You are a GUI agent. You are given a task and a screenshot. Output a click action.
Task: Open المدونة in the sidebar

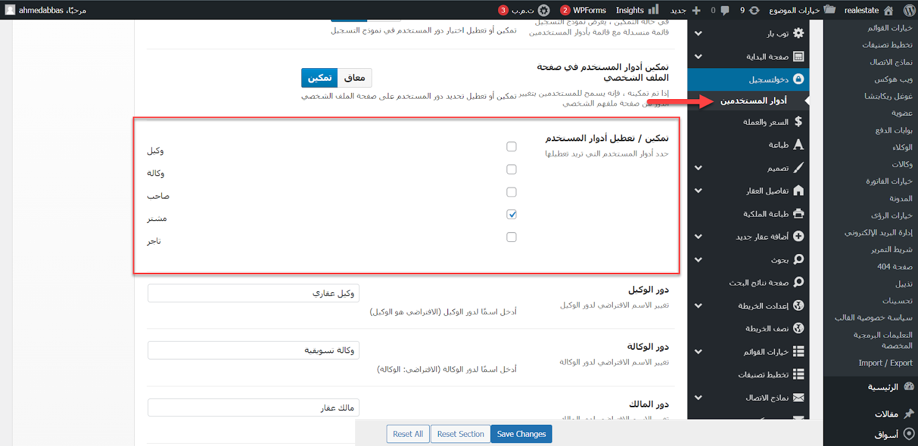pos(901,198)
